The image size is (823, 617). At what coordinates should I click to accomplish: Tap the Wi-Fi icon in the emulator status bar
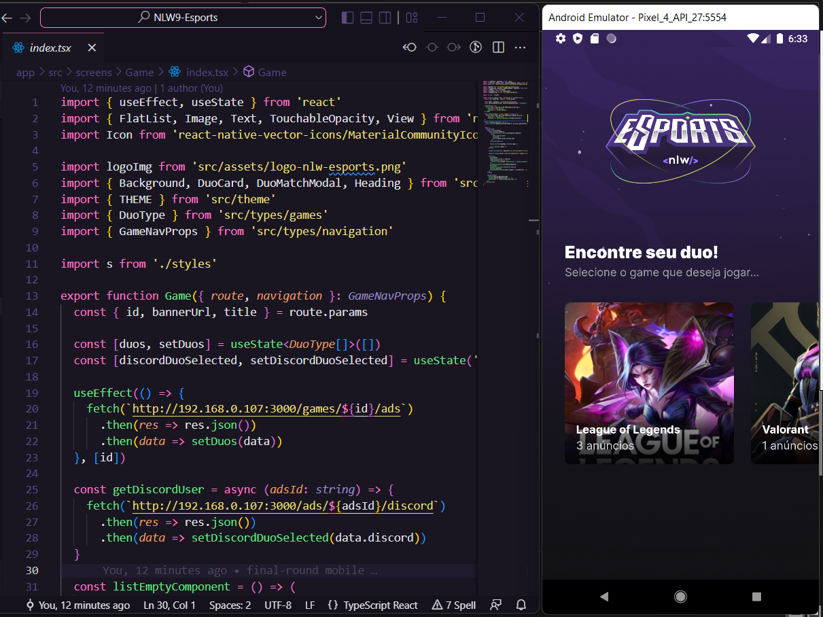tap(752, 39)
